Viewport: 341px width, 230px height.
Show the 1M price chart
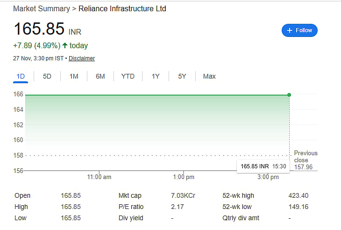click(74, 76)
